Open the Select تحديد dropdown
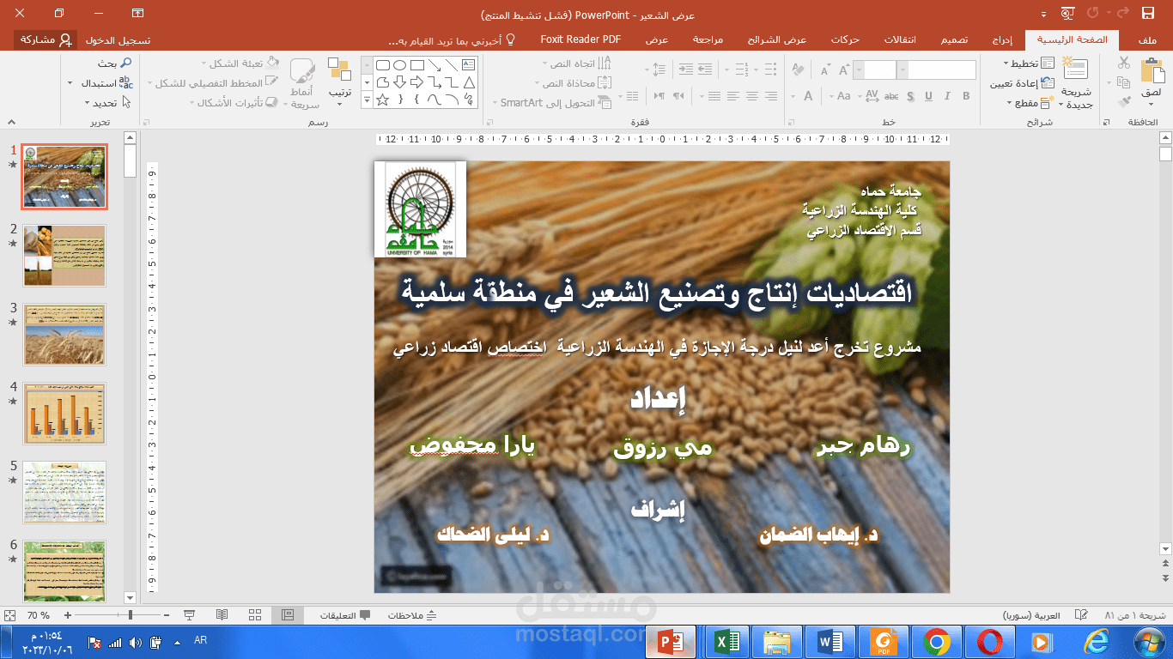1173x659 pixels. coord(108,103)
